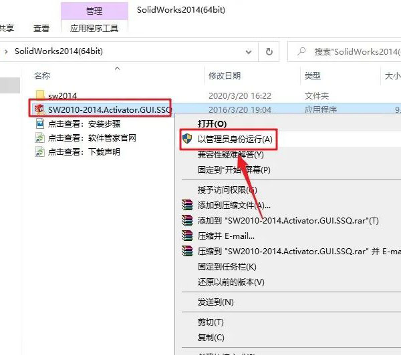Image resolution: width=401 pixels, height=355 pixels.
Task: Click the search SolidWorks2014 input box
Action: (x=345, y=52)
